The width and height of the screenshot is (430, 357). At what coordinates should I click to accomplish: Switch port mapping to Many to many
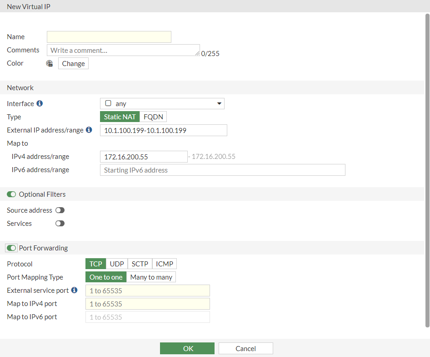tap(151, 277)
